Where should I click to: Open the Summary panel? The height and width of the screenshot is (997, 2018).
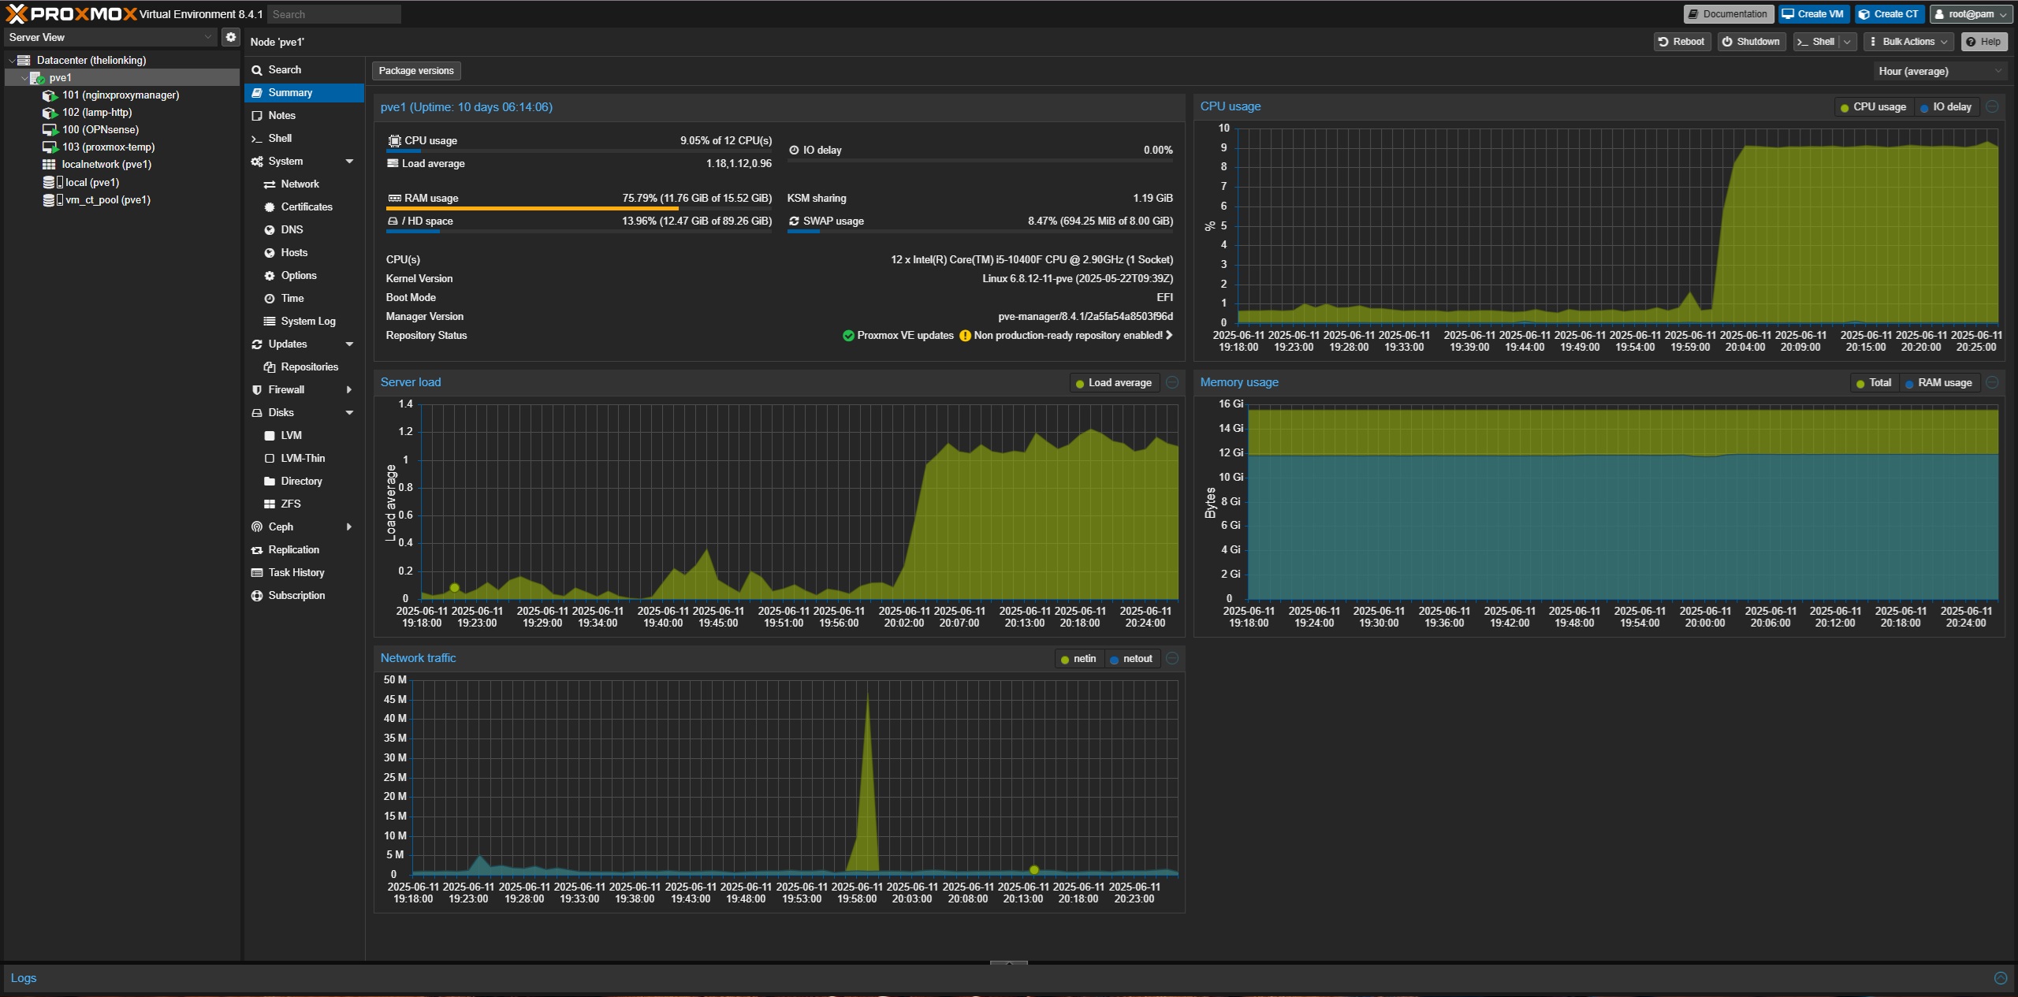point(303,92)
